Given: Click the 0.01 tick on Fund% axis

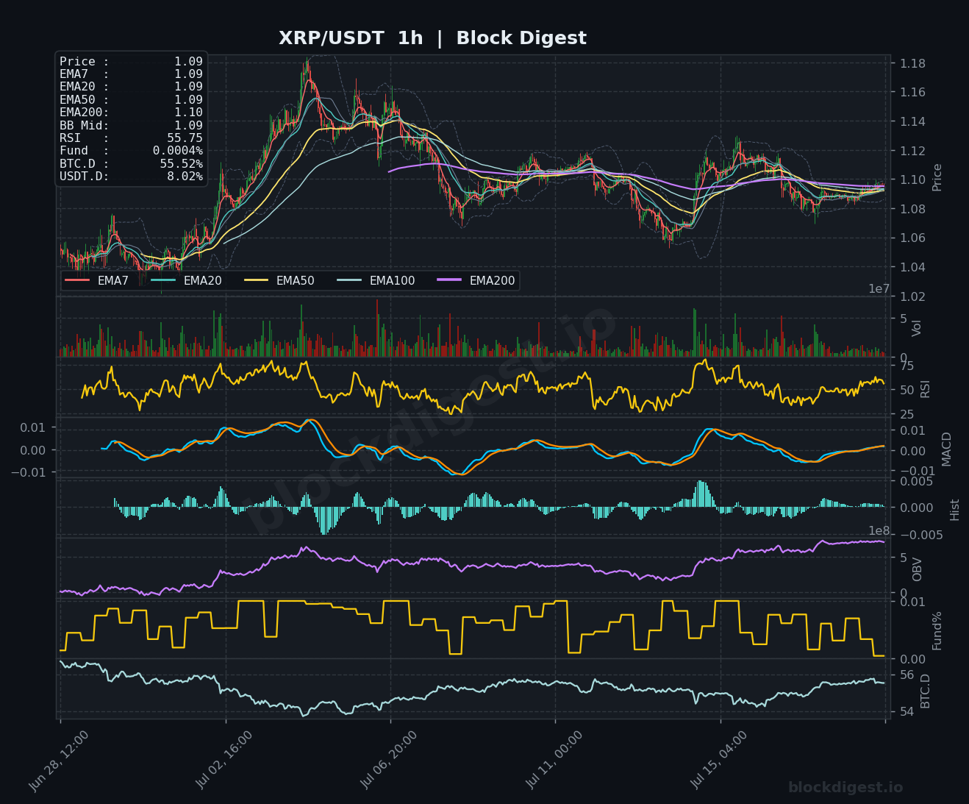Looking at the screenshot, I should [913, 602].
